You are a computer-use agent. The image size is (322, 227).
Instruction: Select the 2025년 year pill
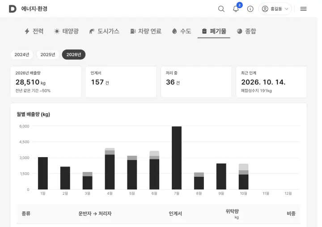[x=48, y=55]
